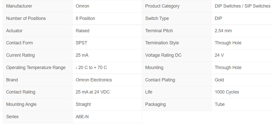The width and height of the screenshot is (272, 124).
Task: Click the 1000 Cycles life value
Action: 227,92
